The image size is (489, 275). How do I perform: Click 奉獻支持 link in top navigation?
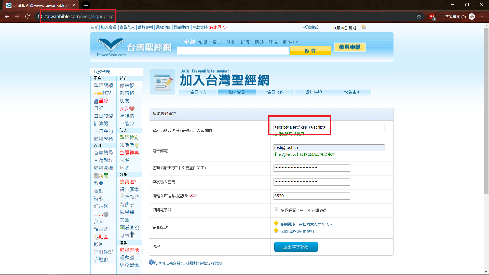200,27
